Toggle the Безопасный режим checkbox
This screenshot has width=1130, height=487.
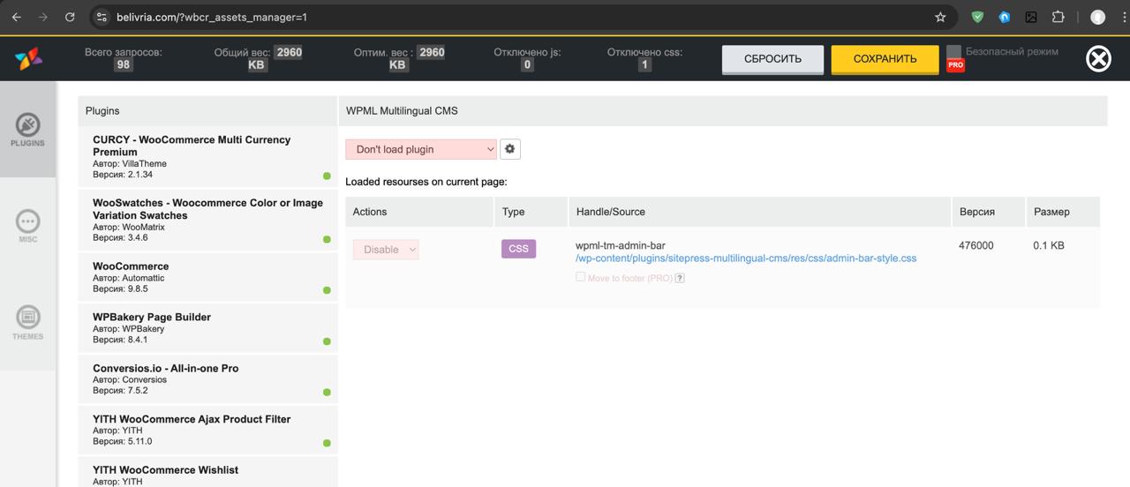[x=953, y=52]
